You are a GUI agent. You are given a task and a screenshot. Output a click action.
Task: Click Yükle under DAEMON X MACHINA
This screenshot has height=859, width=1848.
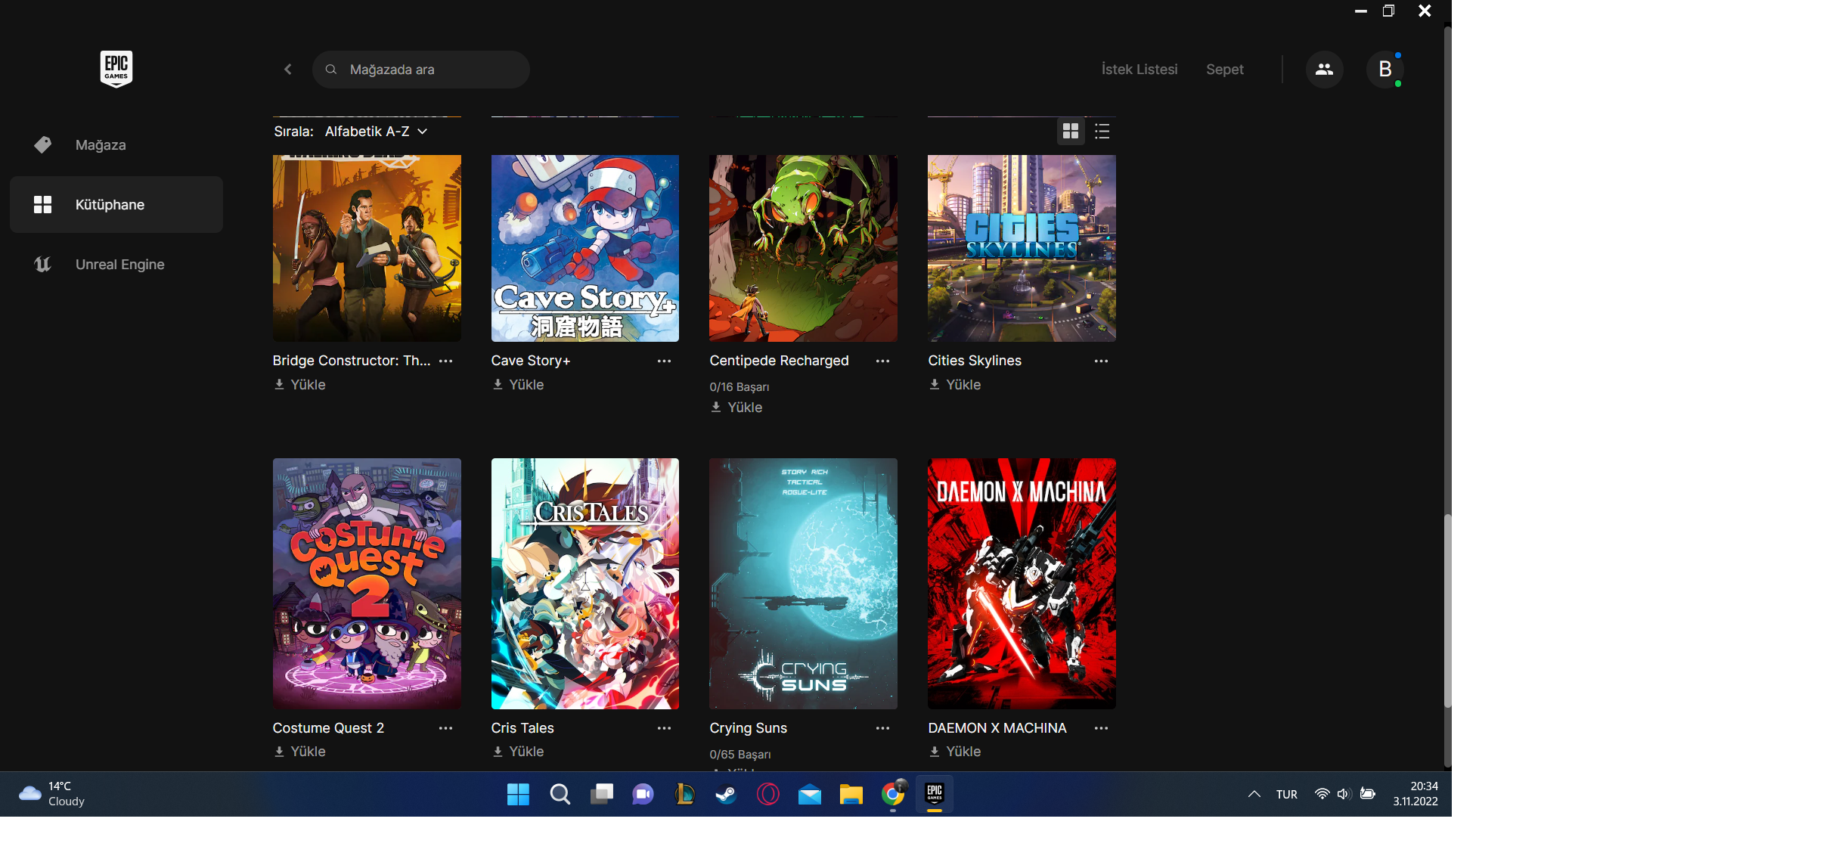[955, 752]
